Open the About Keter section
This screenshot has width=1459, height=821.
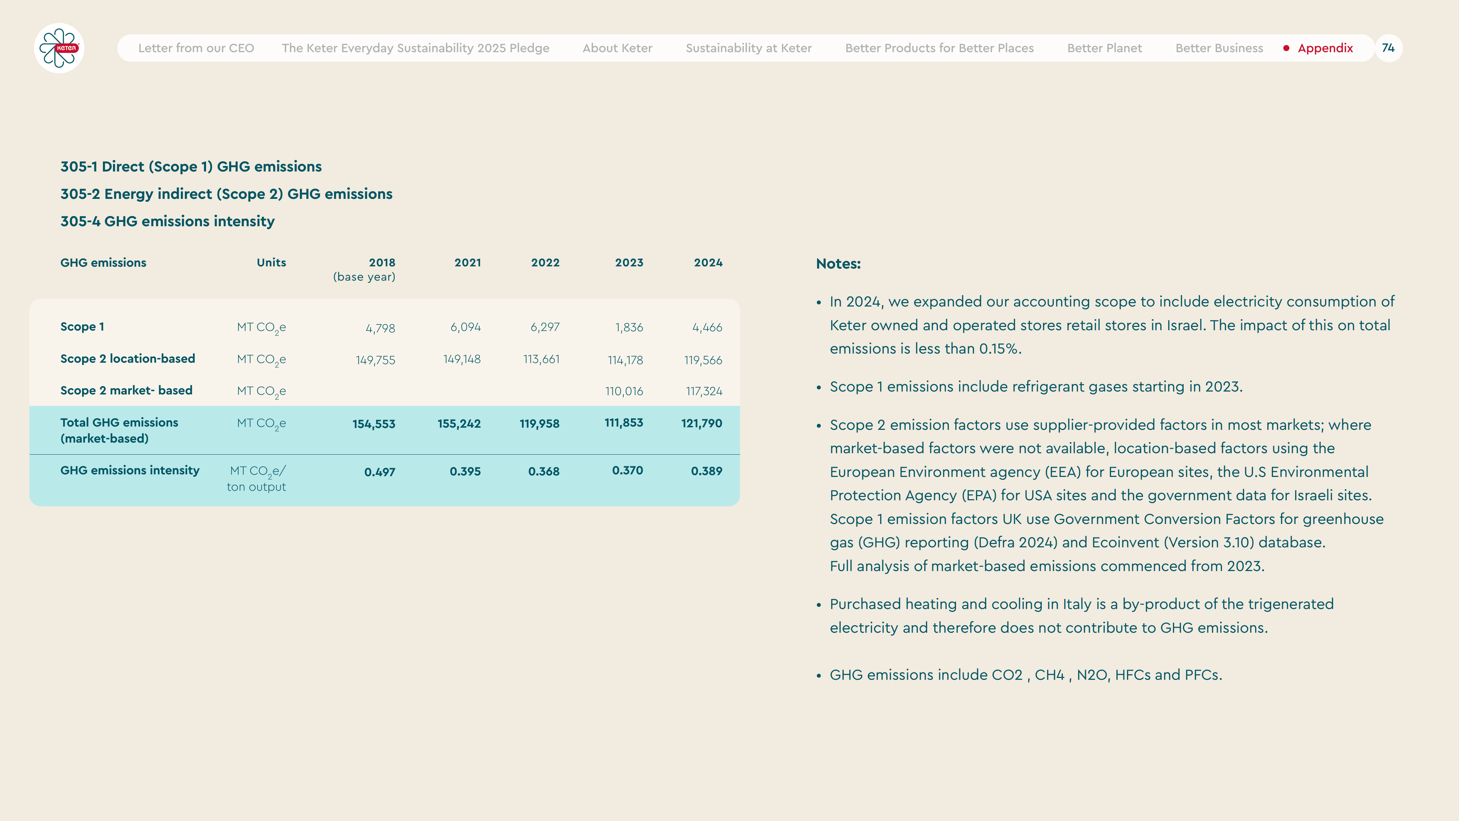pos(618,48)
